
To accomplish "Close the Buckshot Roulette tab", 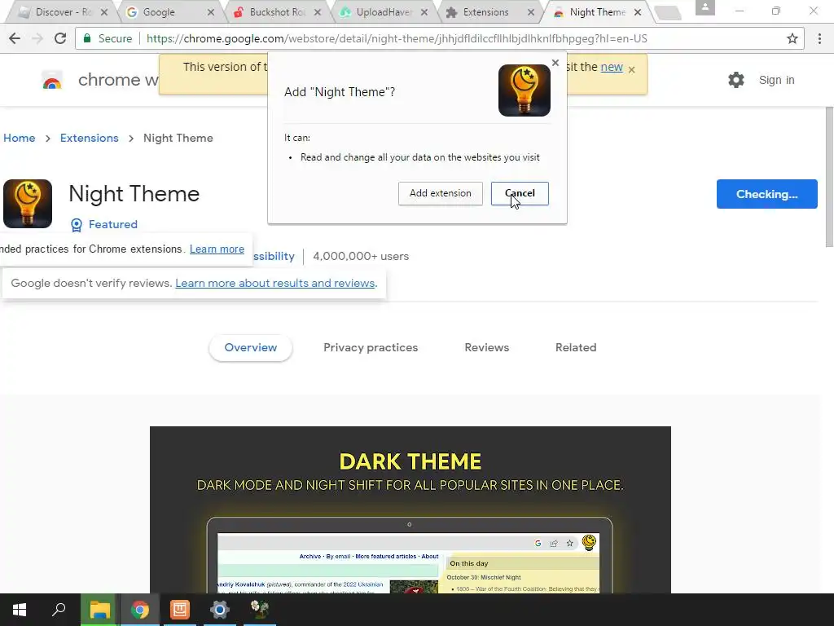I will (318, 11).
